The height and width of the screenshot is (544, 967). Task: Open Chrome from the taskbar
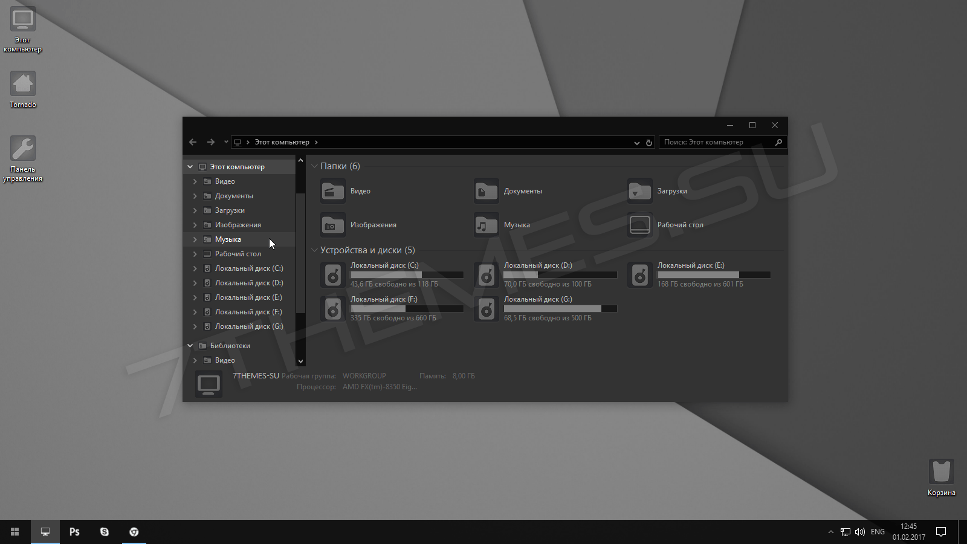[x=134, y=532]
